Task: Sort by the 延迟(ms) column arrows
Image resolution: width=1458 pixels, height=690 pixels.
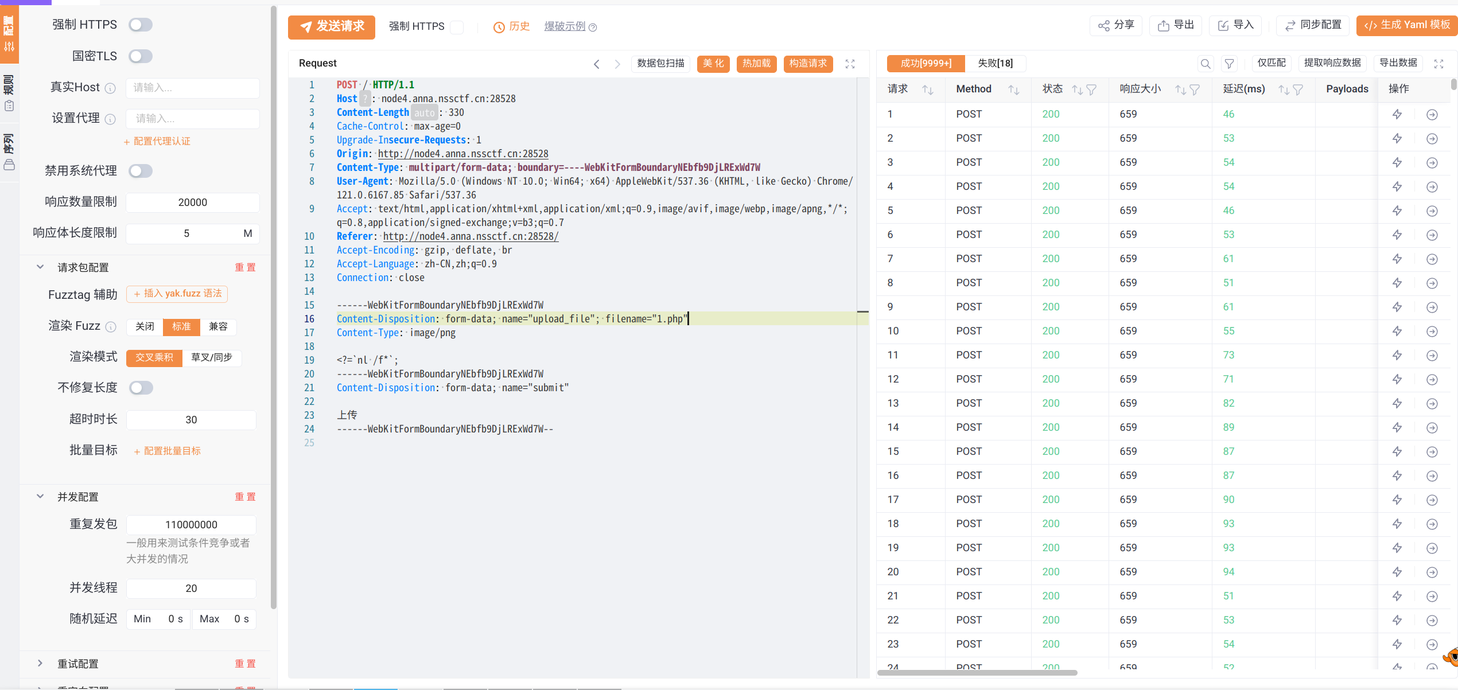Action: point(1284,89)
